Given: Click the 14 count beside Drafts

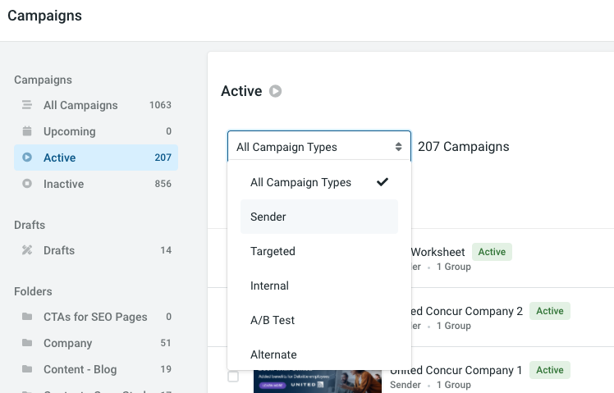Looking at the screenshot, I should pos(166,250).
